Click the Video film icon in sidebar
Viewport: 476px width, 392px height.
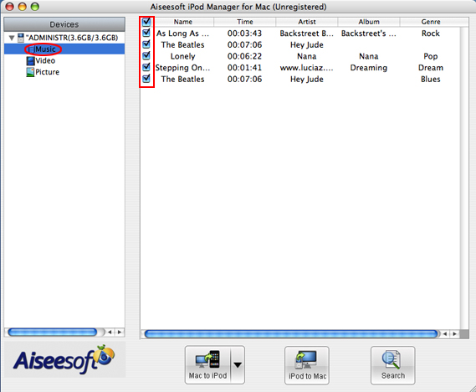pos(30,61)
